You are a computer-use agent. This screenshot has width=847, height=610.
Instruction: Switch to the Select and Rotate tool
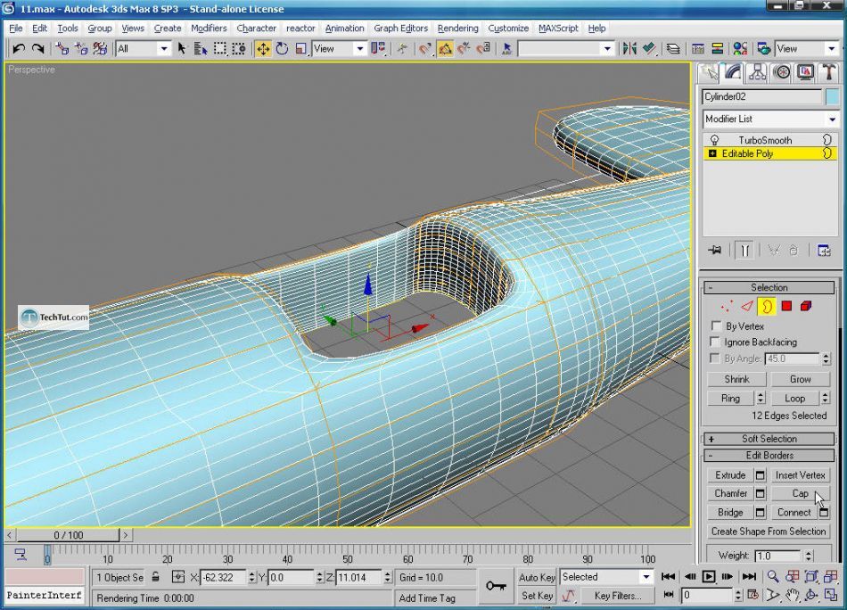click(x=282, y=49)
